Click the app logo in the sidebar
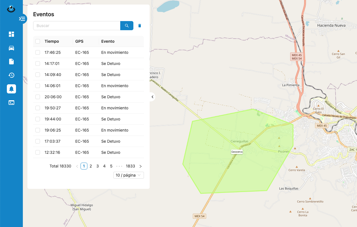Image resolution: width=357 pixels, height=227 pixels. point(11,9)
